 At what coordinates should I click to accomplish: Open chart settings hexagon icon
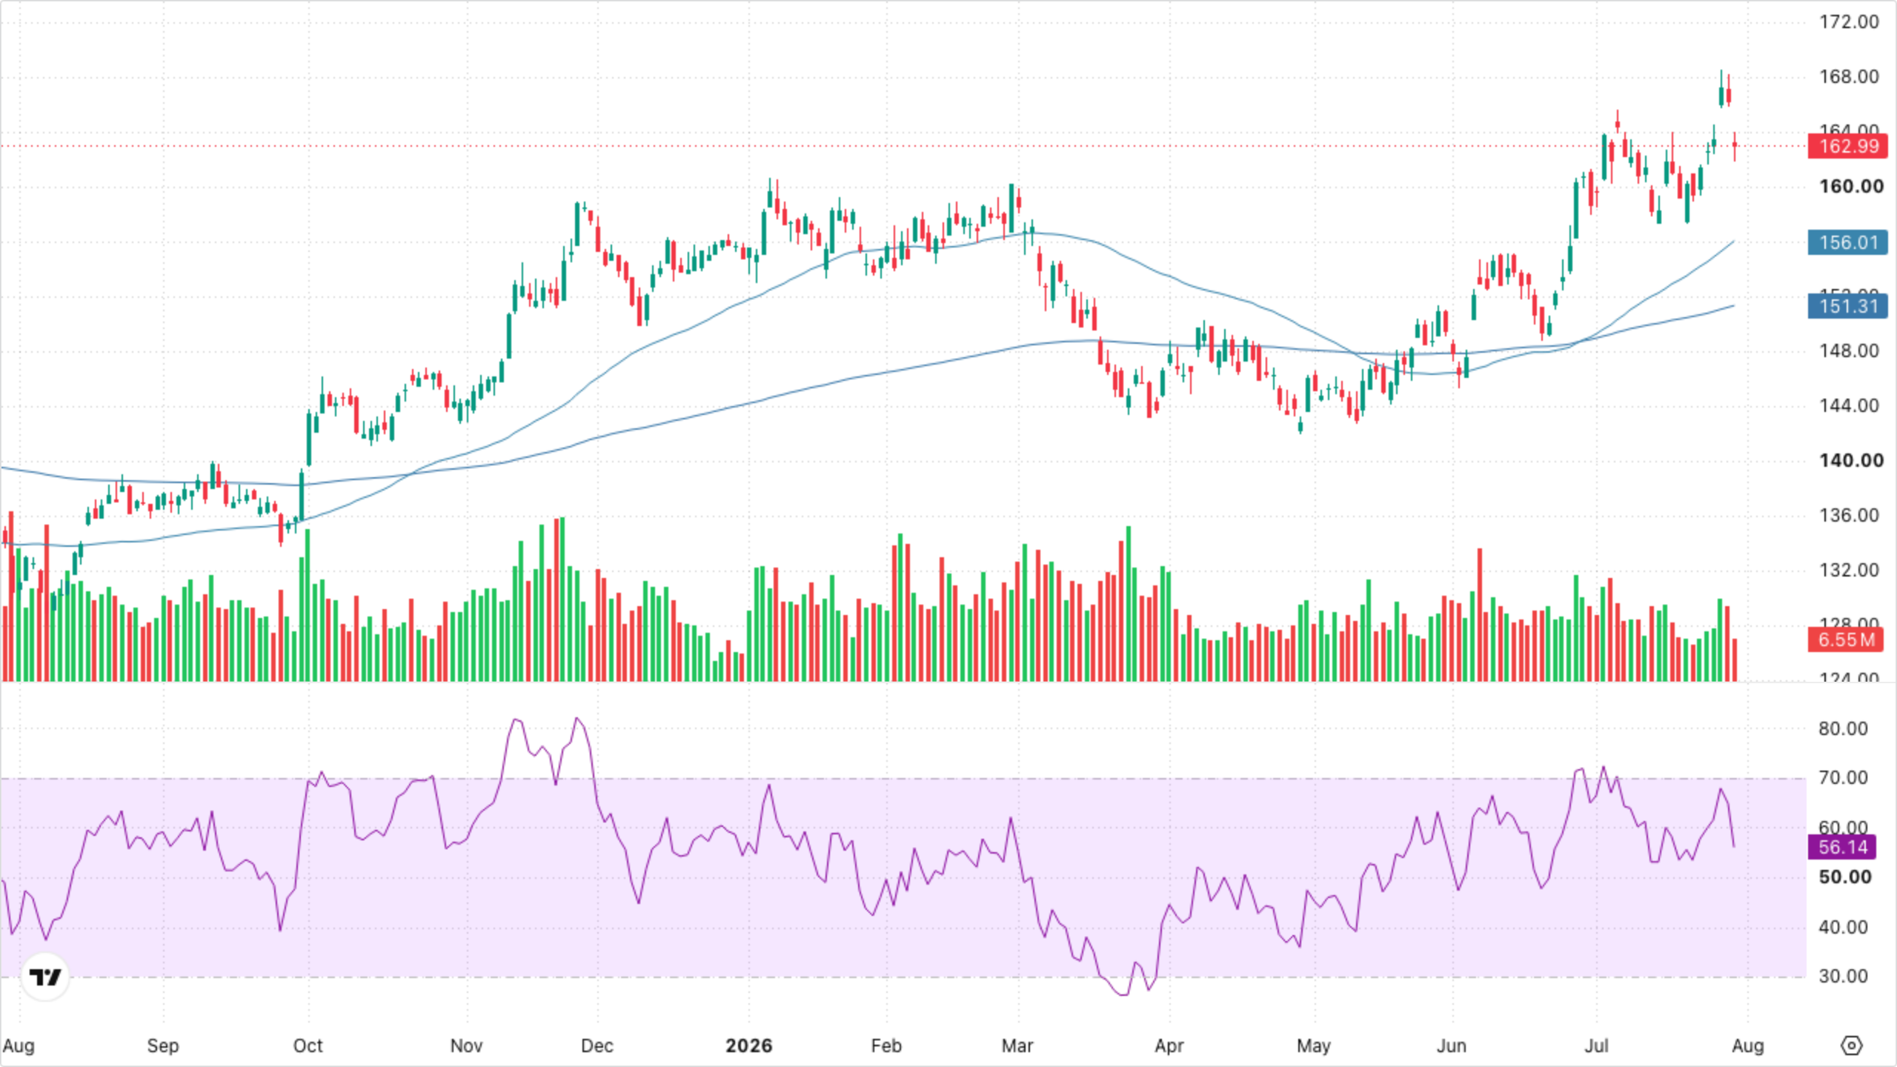[x=1851, y=1046]
